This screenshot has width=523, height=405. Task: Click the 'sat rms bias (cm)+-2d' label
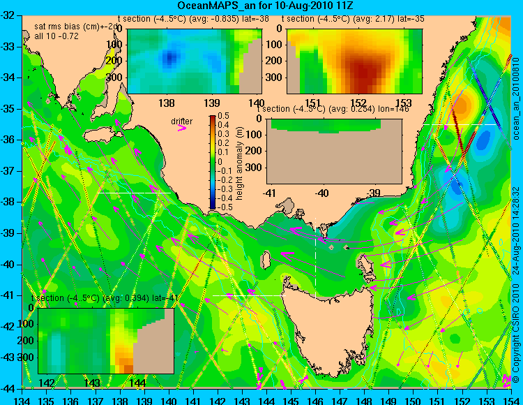click(x=77, y=27)
